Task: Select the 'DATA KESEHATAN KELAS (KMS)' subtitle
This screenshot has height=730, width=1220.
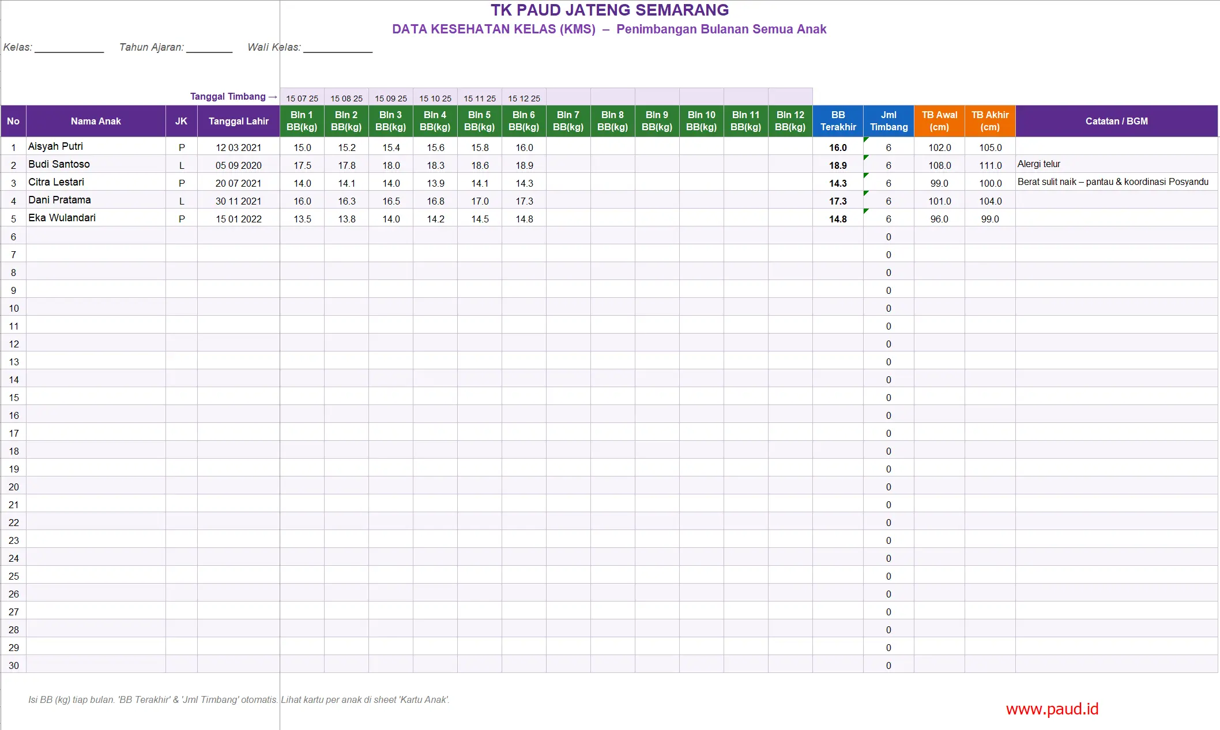Action: pyautogui.click(x=494, y=29)
